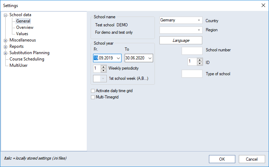The width and height of the screenshot is (269, 167).
Task: Collapse the School data tree node
Action: (x=6, y=15)
